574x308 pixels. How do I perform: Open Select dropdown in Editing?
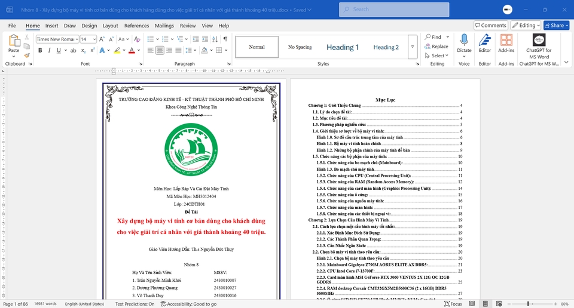click(436, 56)
